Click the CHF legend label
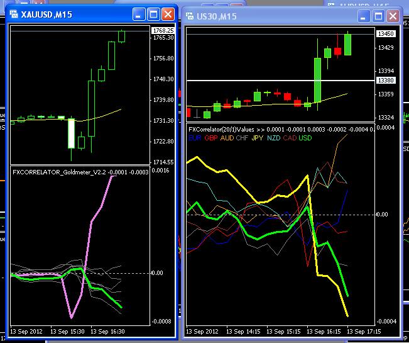 (242, 138)
